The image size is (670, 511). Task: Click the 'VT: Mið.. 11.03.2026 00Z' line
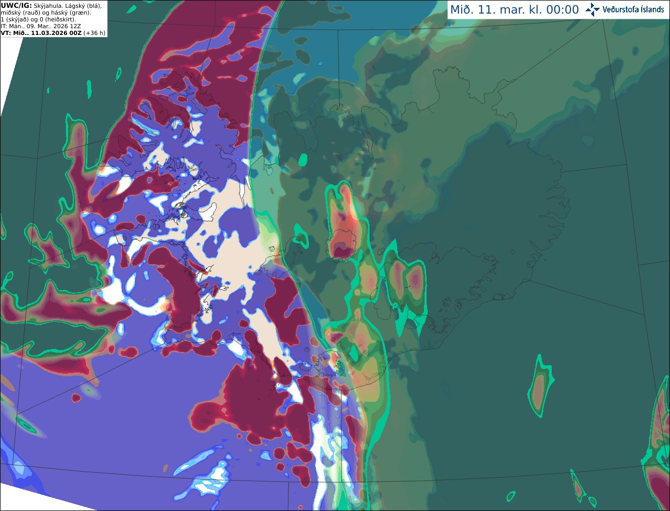(41, 33)
